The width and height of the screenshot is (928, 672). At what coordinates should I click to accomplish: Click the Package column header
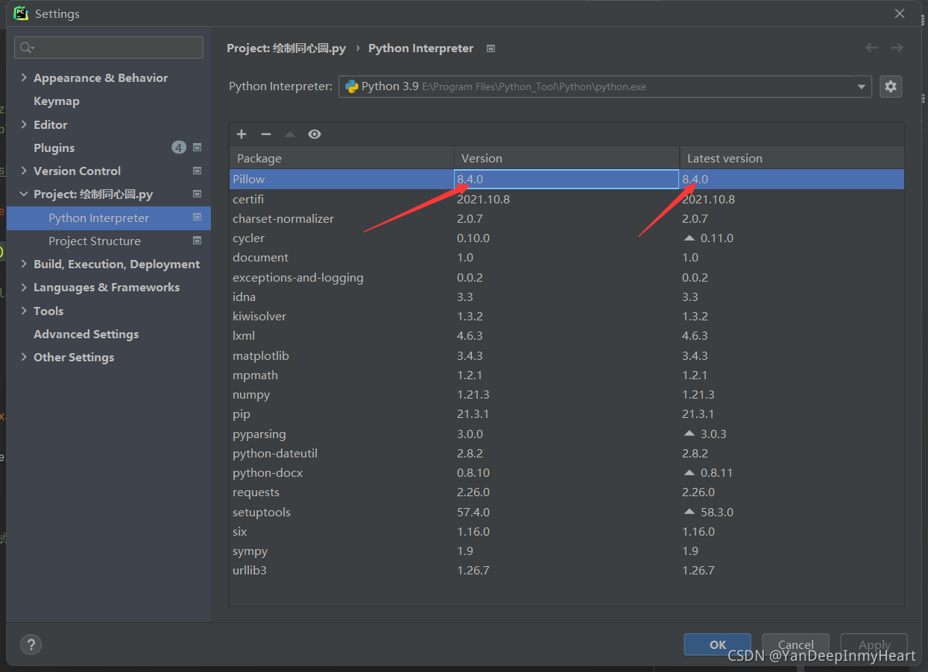coord(342,158)
